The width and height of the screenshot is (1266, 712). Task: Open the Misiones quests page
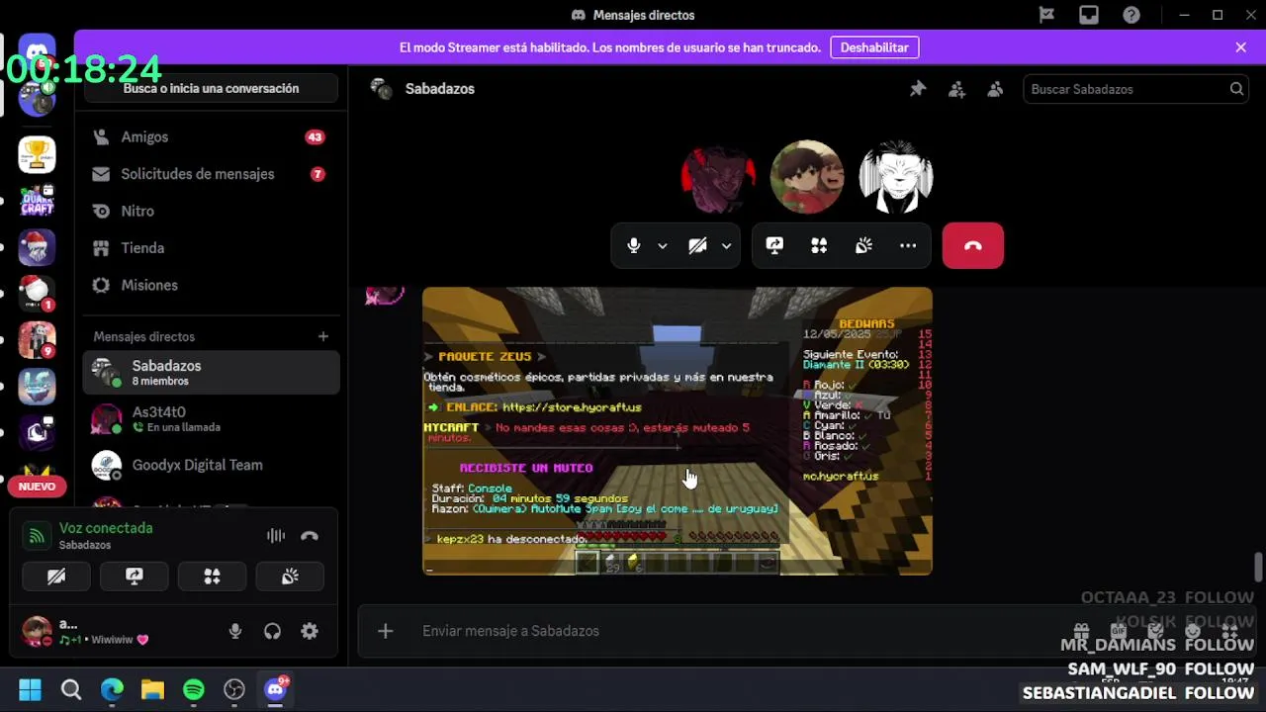pos(211,285)
